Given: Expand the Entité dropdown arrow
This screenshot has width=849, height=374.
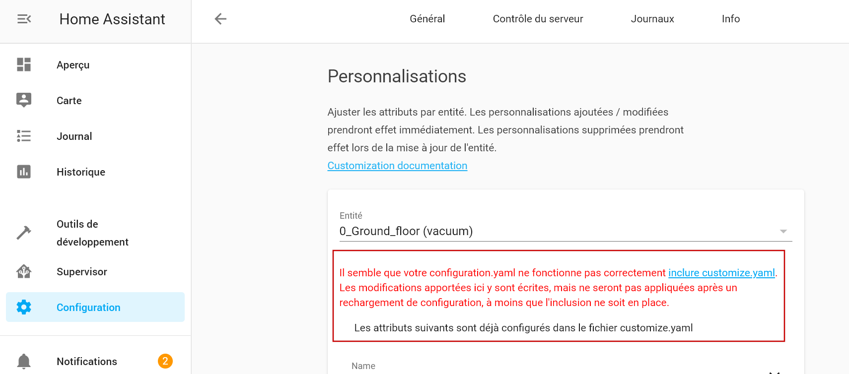Looking at the screenshot, I should tap(783, 231).
